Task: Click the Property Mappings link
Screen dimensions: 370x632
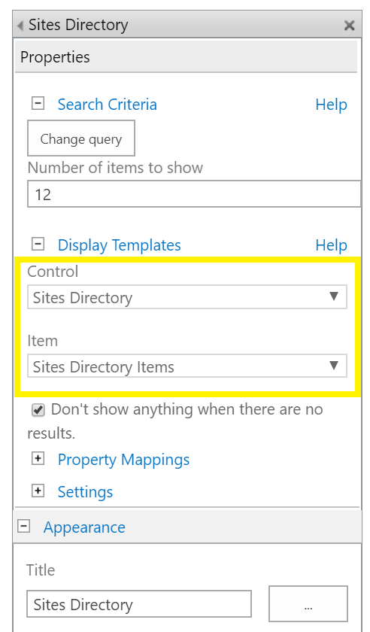Action: [124, 460]
